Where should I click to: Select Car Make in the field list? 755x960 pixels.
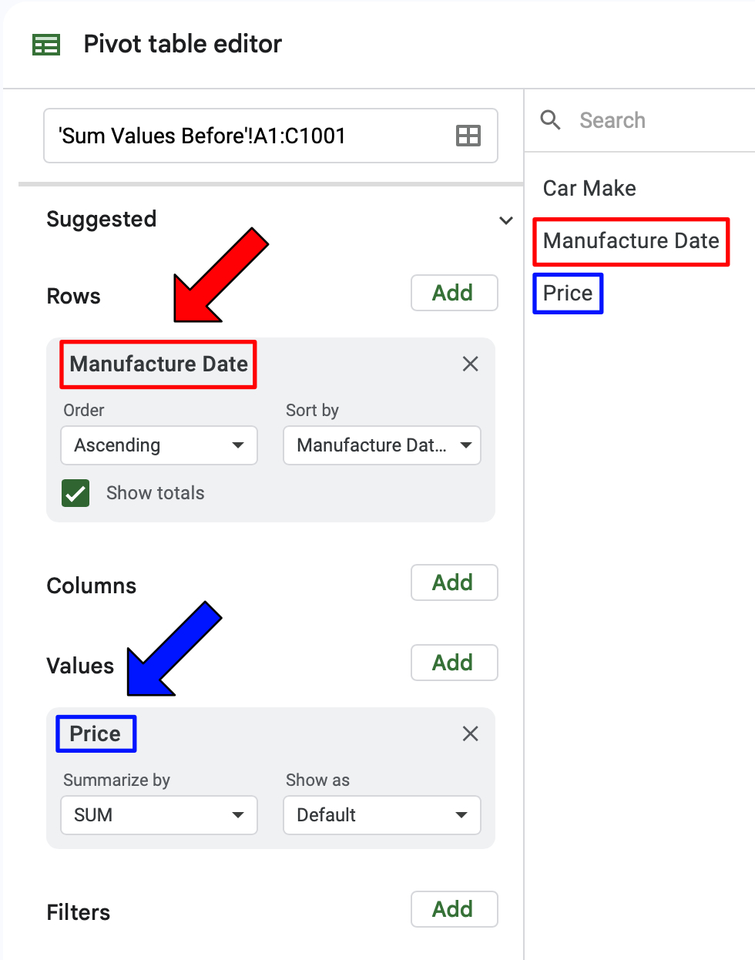pos(589,188)
